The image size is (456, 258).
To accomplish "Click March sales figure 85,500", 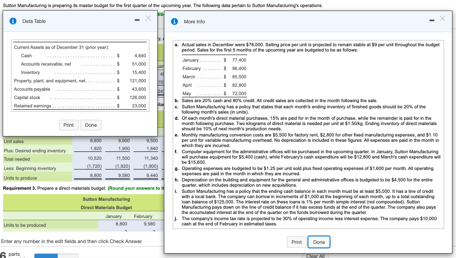I will [x=239, y=77].
